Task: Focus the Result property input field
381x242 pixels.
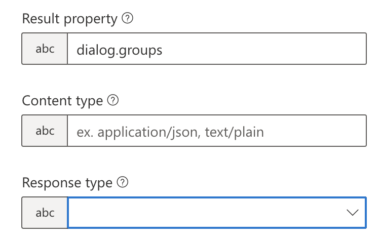Action: pos(217,49)
